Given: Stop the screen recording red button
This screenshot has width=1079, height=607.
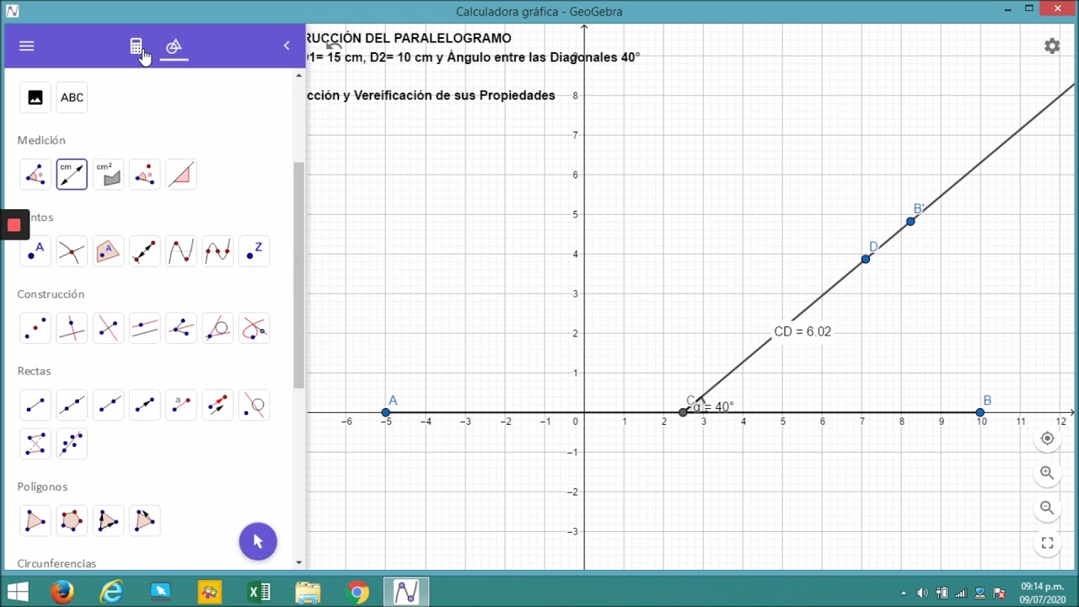Looking at the screenshot, I should point(13,225).
